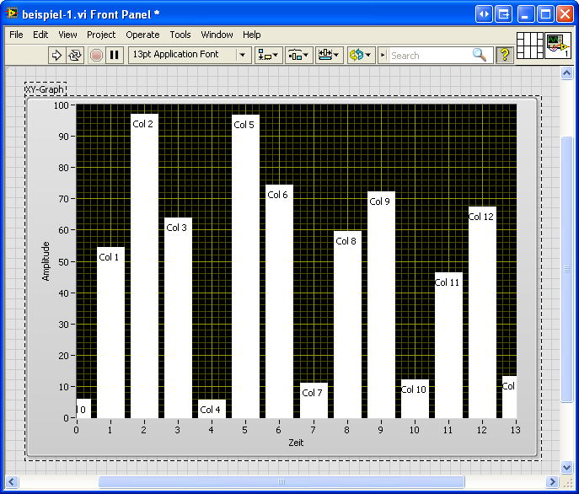Click the horizontal scrollbar right arrow

(552, 481)
